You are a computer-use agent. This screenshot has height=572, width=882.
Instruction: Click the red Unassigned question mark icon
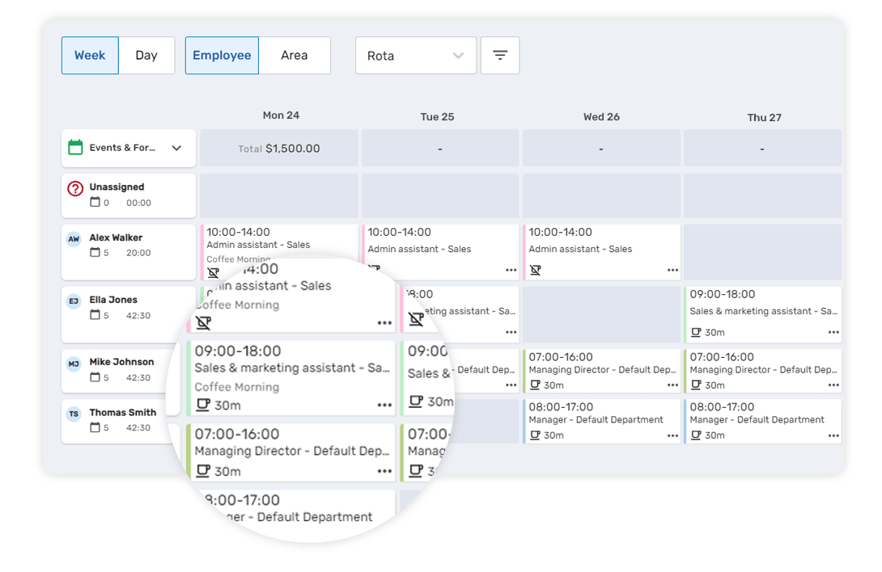(74, 187)
